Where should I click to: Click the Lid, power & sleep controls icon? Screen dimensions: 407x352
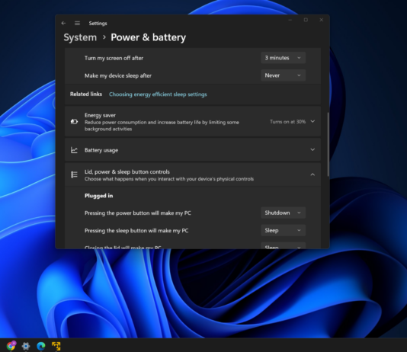click(74, 174)
